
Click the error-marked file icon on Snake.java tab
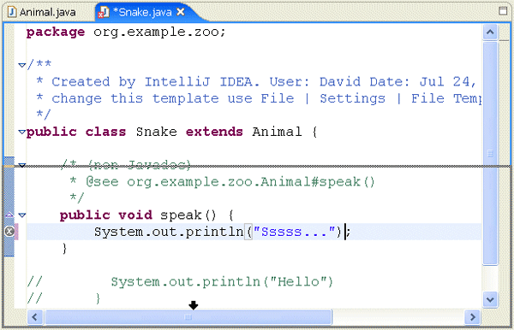(104, 13)
